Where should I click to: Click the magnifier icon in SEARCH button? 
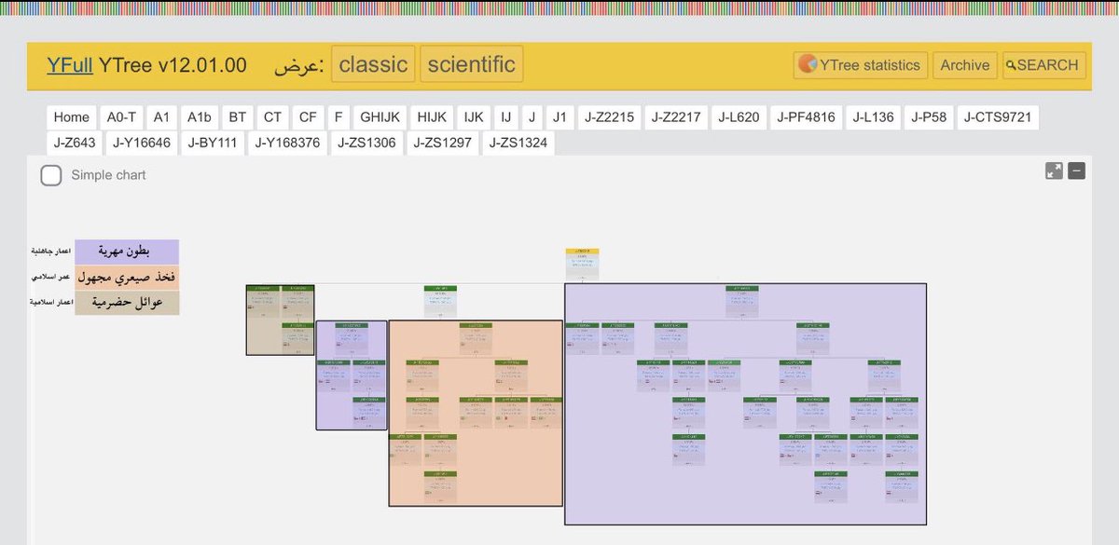pyautogui.click(x=1011, y=65)
